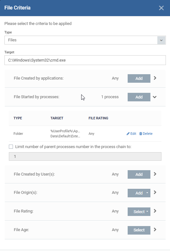Click the pencil Edit icon for Folder row
The height and width of the screenshot is (251, 170).
point(128,134)
